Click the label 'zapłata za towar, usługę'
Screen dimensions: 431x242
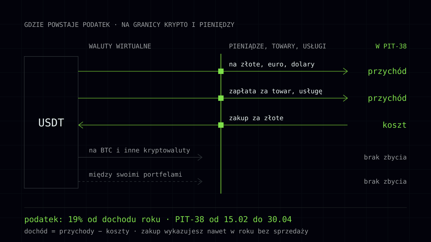pos(276,91)
